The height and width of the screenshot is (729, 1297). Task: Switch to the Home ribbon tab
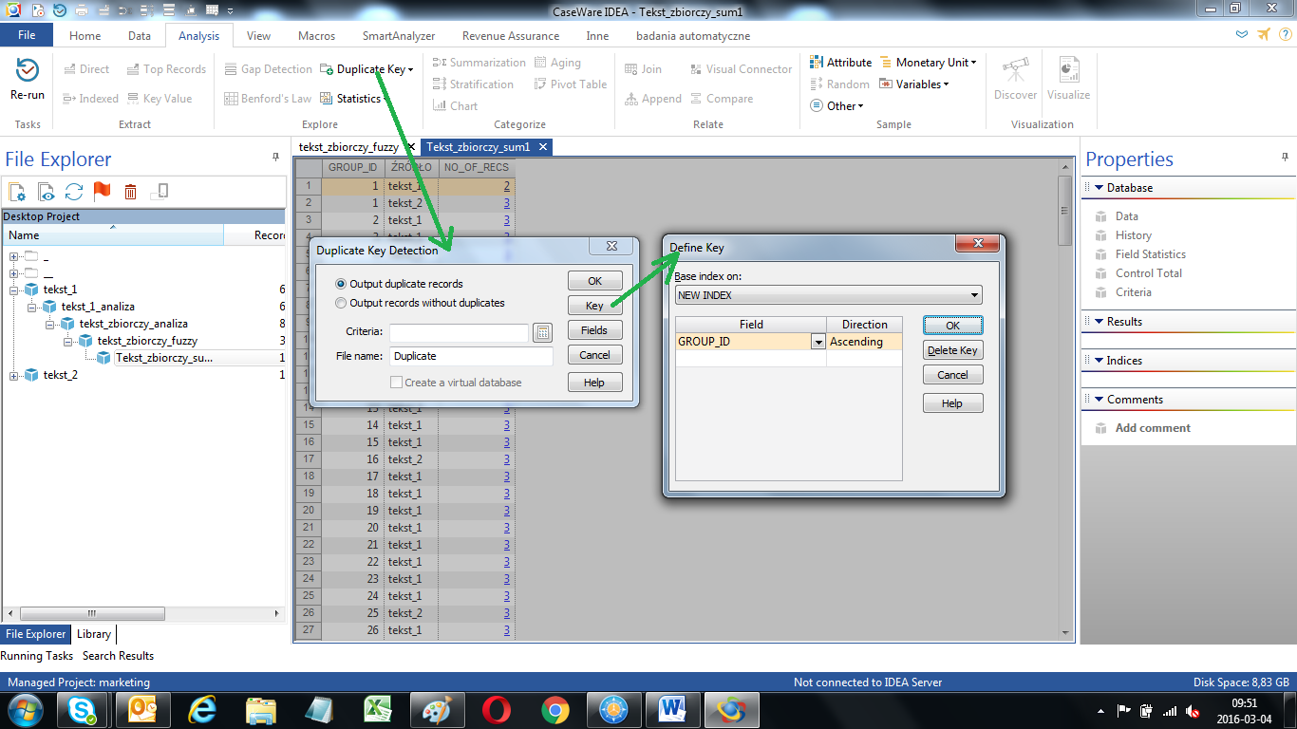coord(85,36)
